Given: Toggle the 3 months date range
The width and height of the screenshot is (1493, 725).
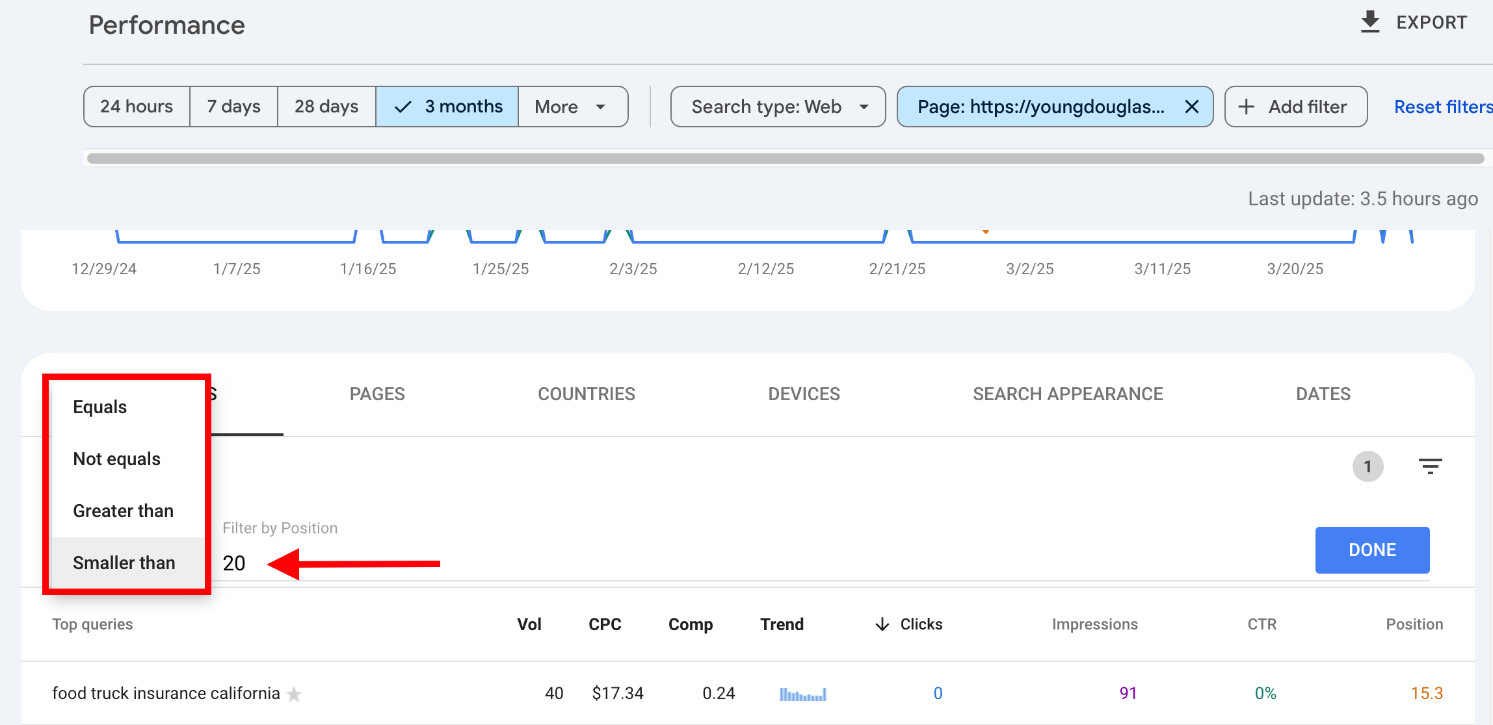Looking at the screenshot, I should pyautogui.click(x=447, y=107).
